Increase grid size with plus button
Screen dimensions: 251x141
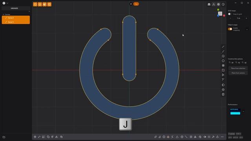coord(246,18)
